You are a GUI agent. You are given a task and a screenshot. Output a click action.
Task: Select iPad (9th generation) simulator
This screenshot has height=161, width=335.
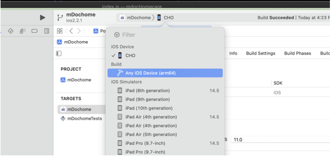point(165,99)
